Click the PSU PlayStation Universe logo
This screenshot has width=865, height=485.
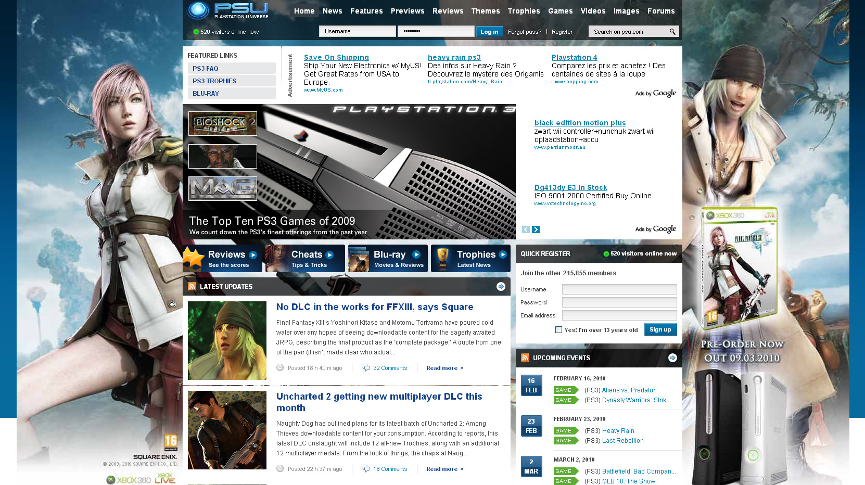pos(228,10)
